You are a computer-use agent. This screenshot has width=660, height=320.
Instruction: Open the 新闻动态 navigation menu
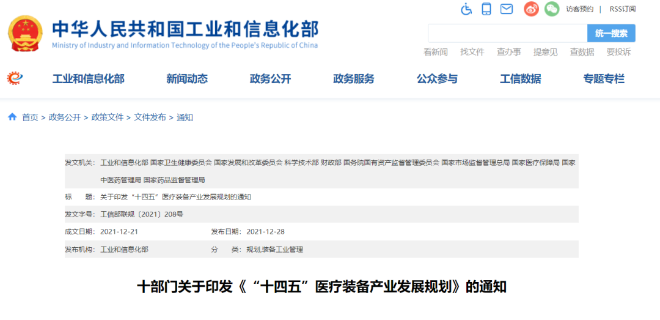click(x=187, y=79)
